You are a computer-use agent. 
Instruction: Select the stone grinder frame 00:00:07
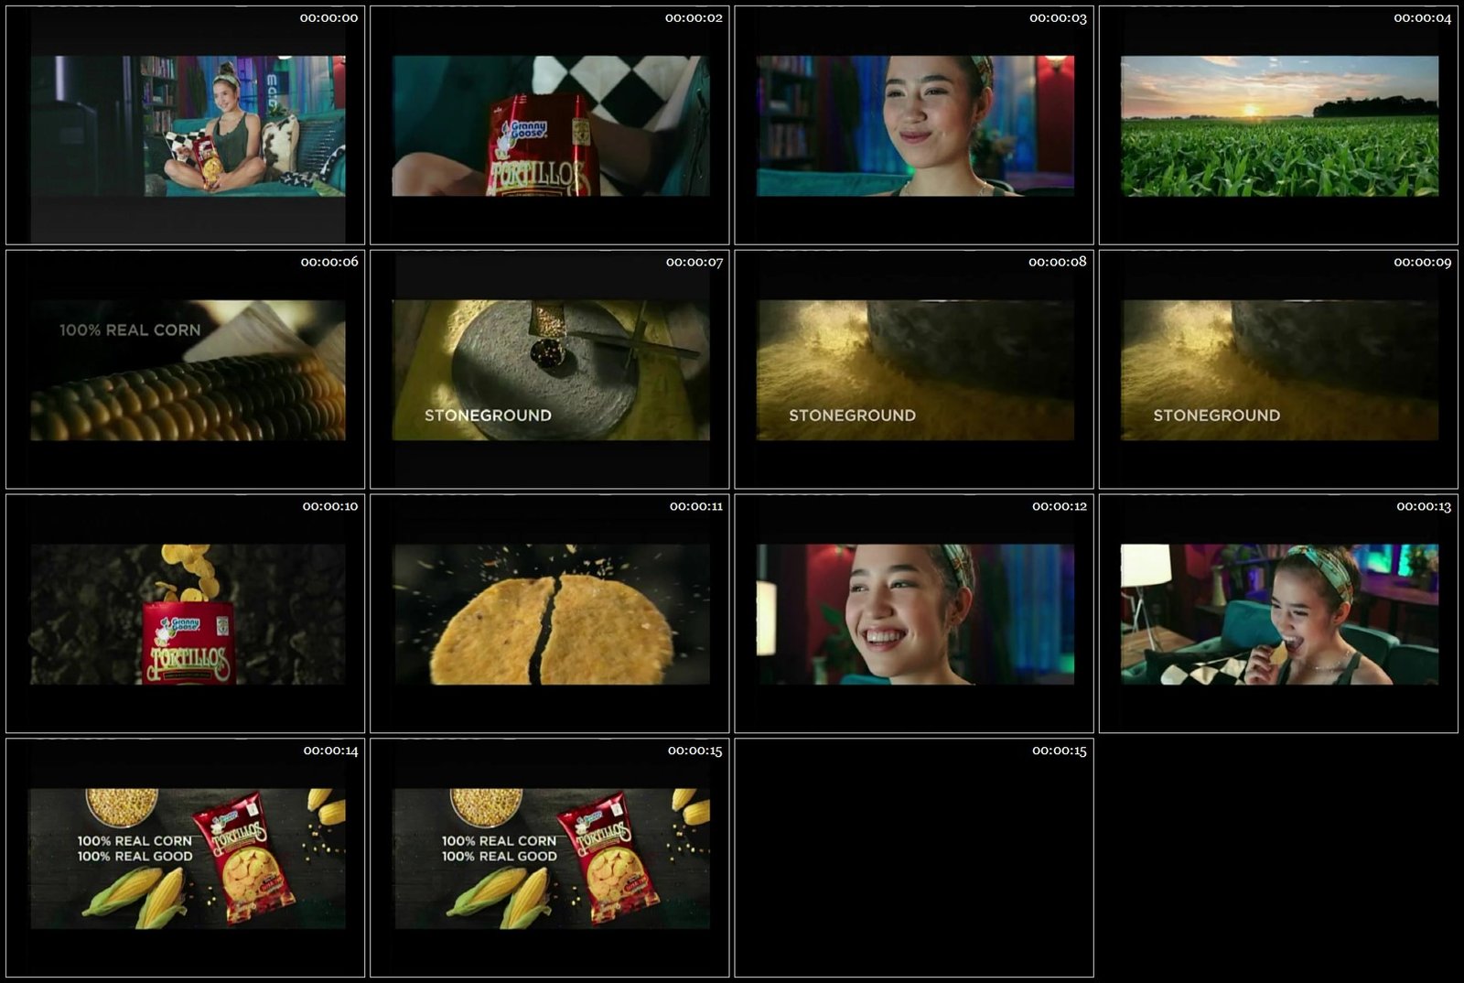click(550, 370)
